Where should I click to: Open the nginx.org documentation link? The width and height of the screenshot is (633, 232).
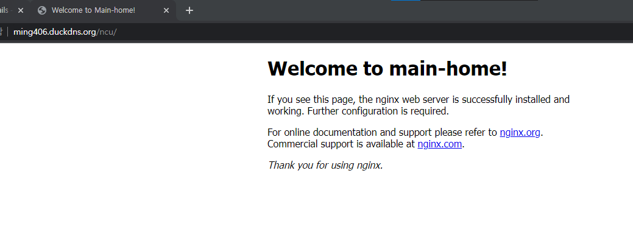(520, 132)
